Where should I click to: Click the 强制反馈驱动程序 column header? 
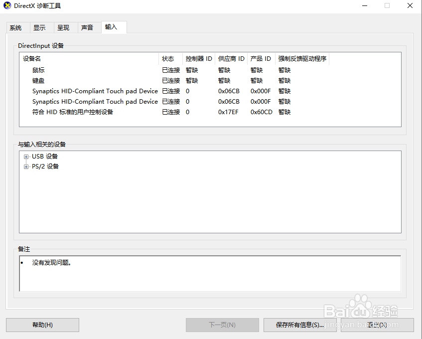pyautogui.click(x=302, y=59)
